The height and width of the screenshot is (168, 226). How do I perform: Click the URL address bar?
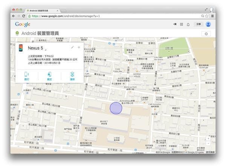[x=113, y=16]
